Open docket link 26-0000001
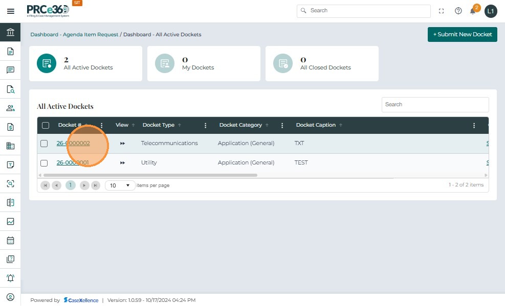This screenshot has width=505, height=306. pos(73,163)
